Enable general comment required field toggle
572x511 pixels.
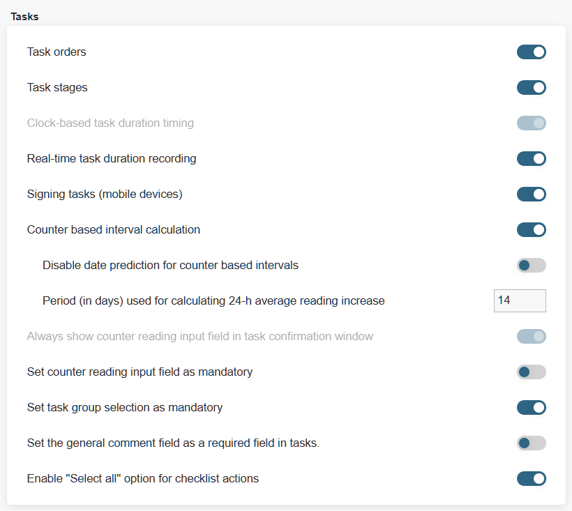(531, 443)
